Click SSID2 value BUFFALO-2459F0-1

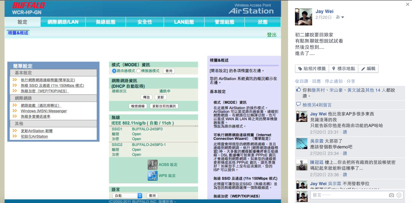click(x=149, y=145)
